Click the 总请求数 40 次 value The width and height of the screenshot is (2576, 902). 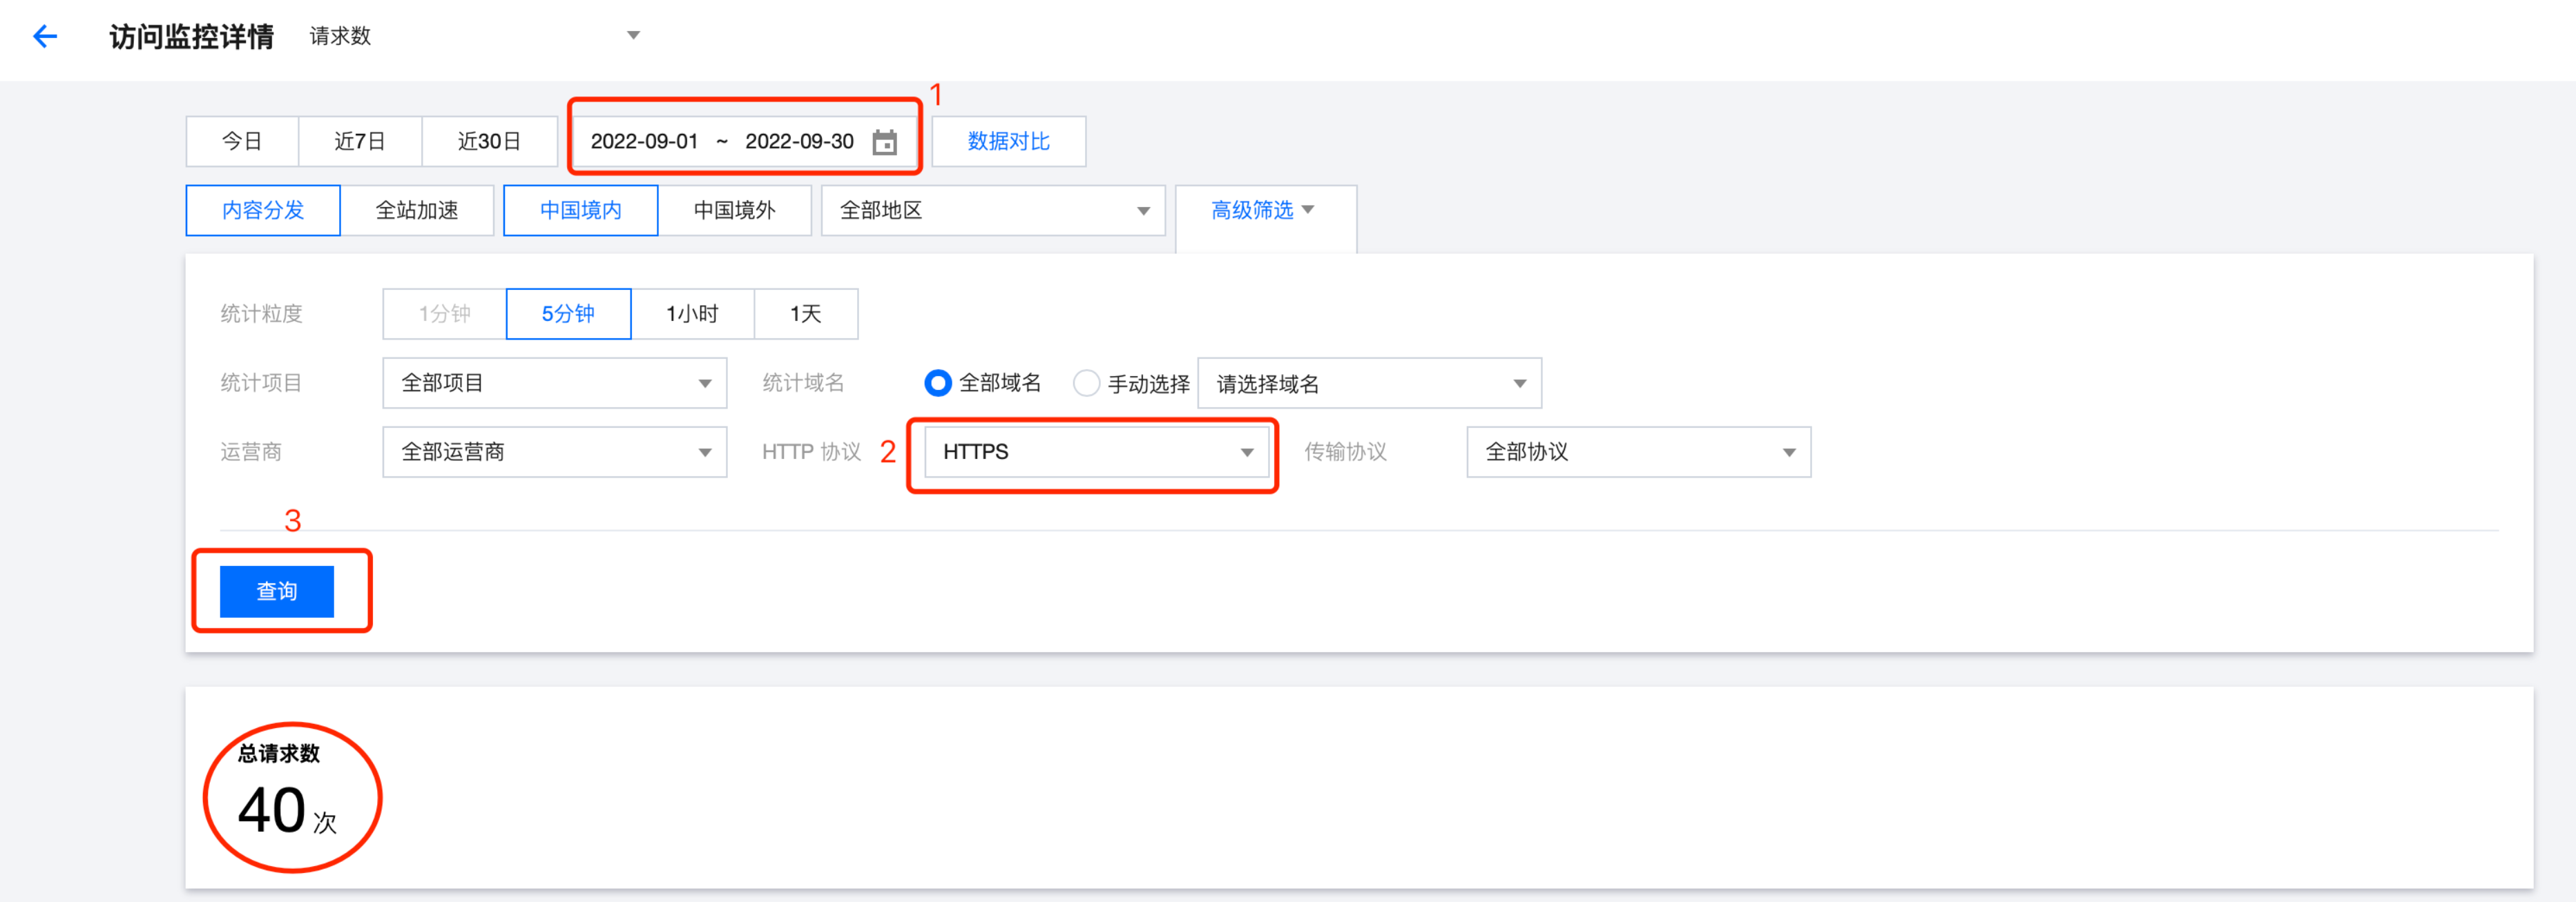click(x=287, y=809)
